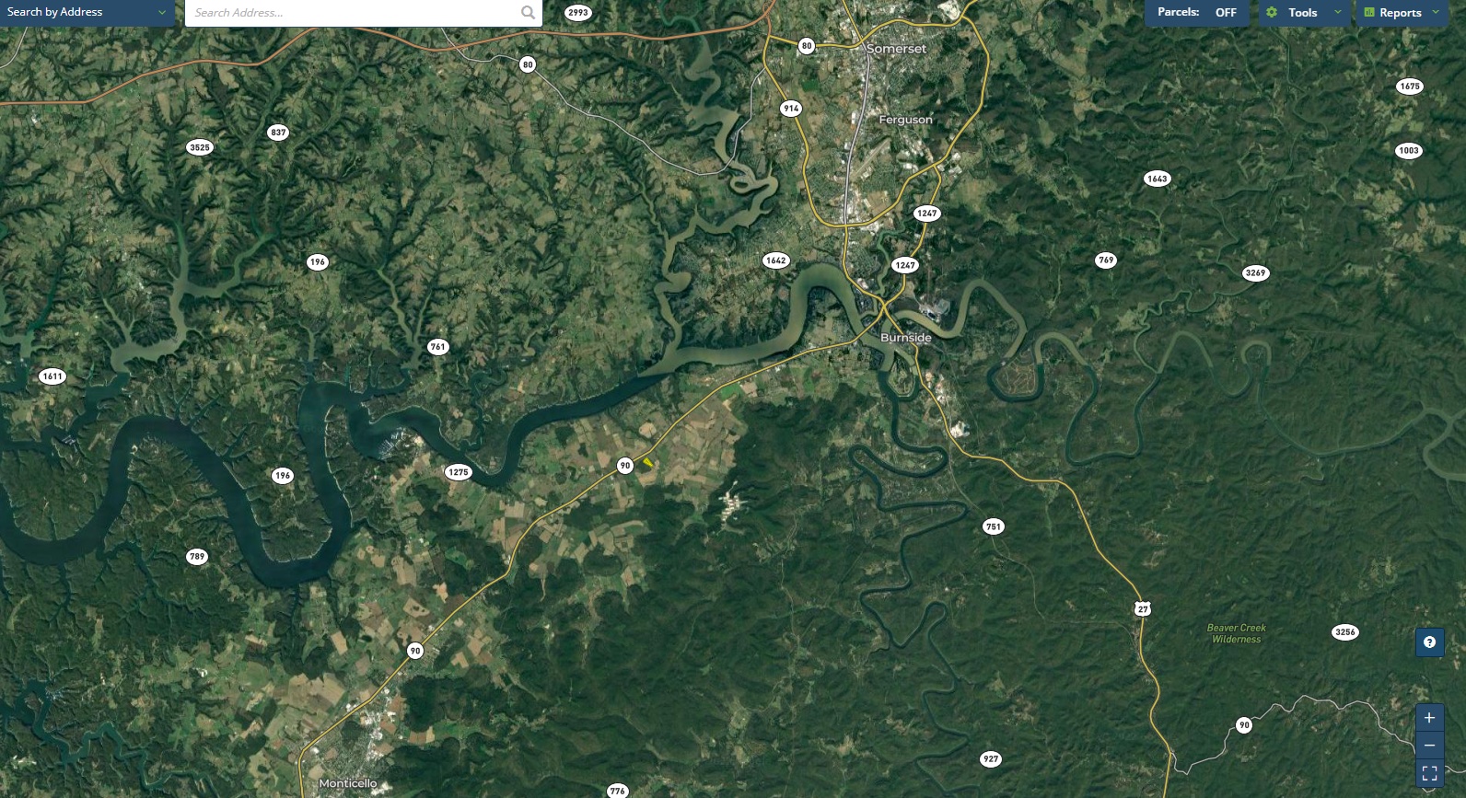Viewport: 1466px width, 798px height.
Task: Open the Tools menu
Action: [1304, 12]
